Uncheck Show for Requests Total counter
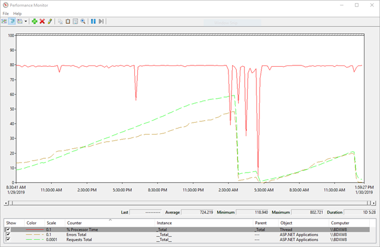 [8, 239]
